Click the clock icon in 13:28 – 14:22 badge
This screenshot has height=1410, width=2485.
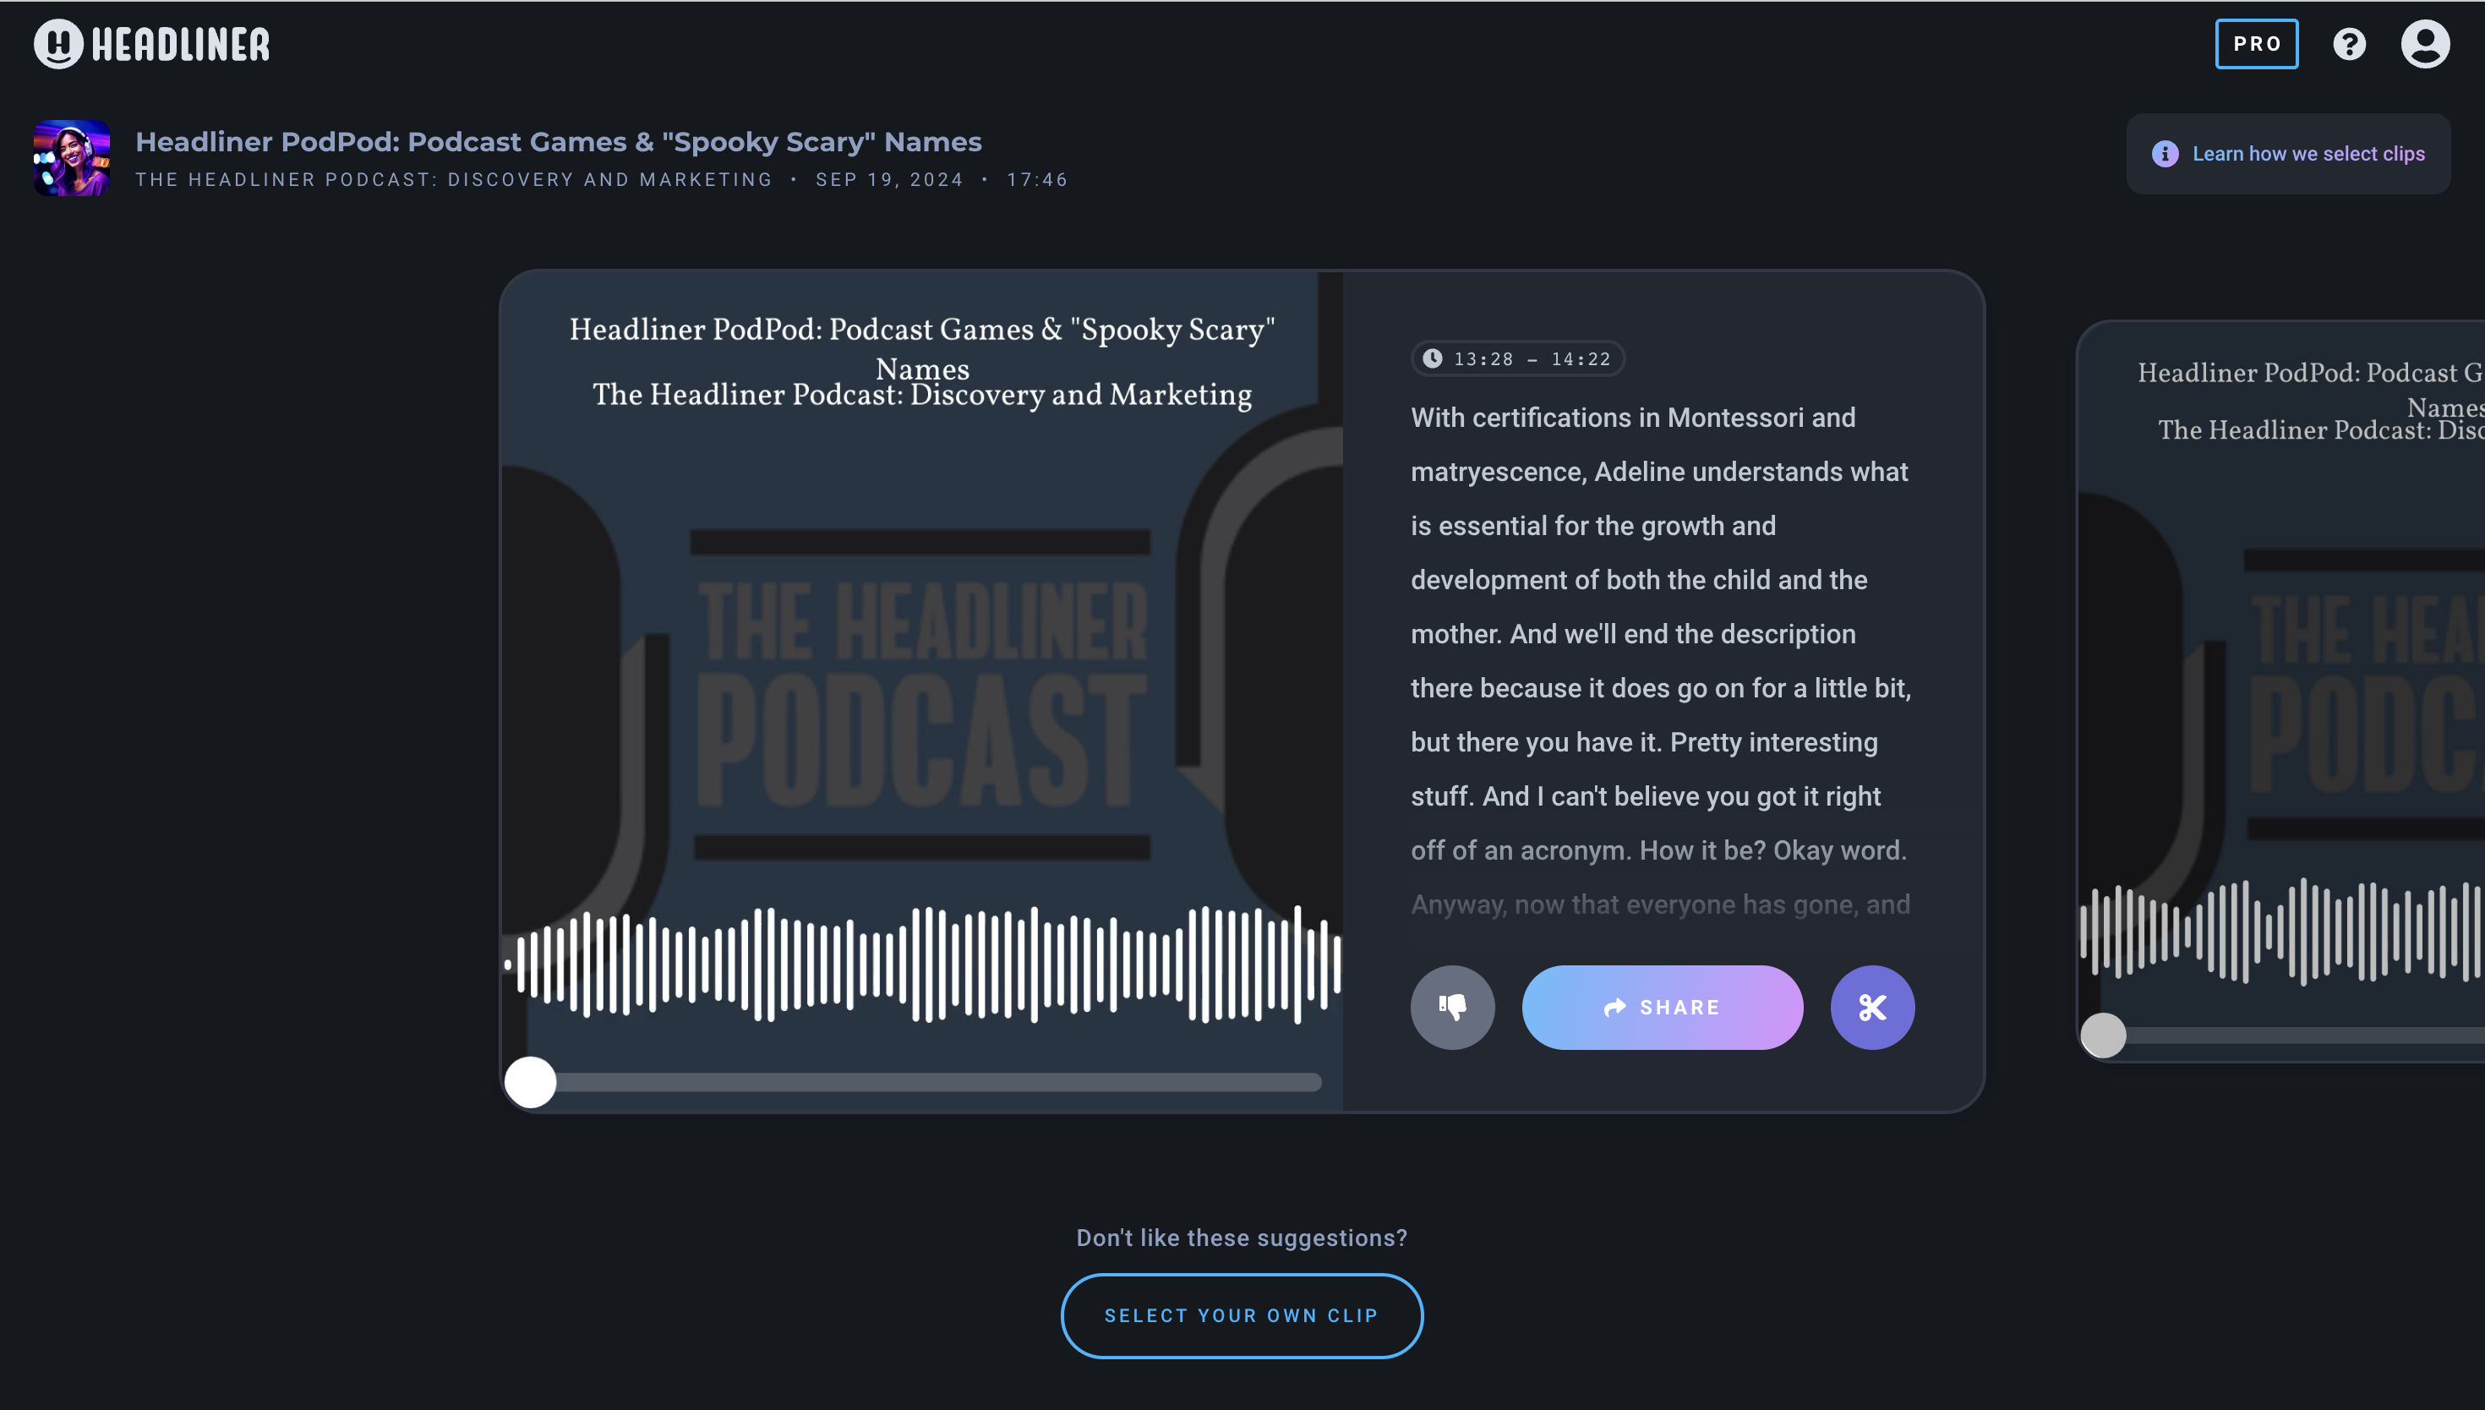point(1432,358)
